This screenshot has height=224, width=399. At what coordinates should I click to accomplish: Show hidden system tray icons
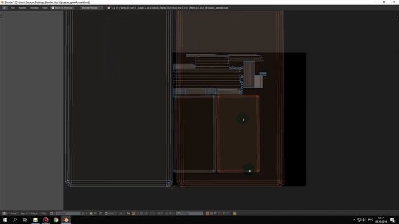(354, 220)
